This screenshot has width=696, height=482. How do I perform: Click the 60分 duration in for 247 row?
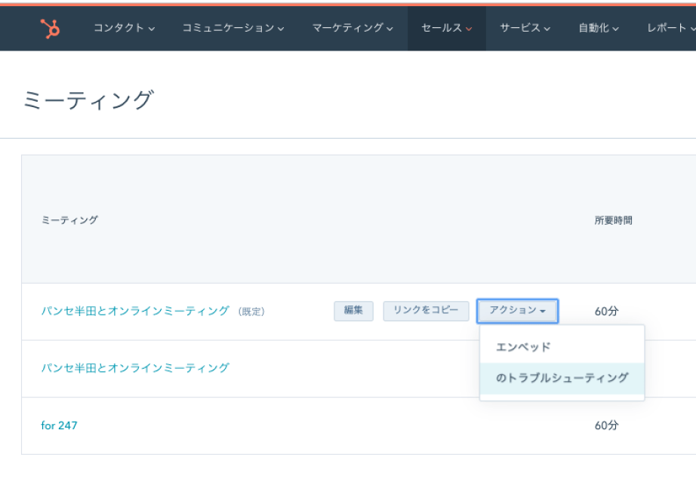606,425
